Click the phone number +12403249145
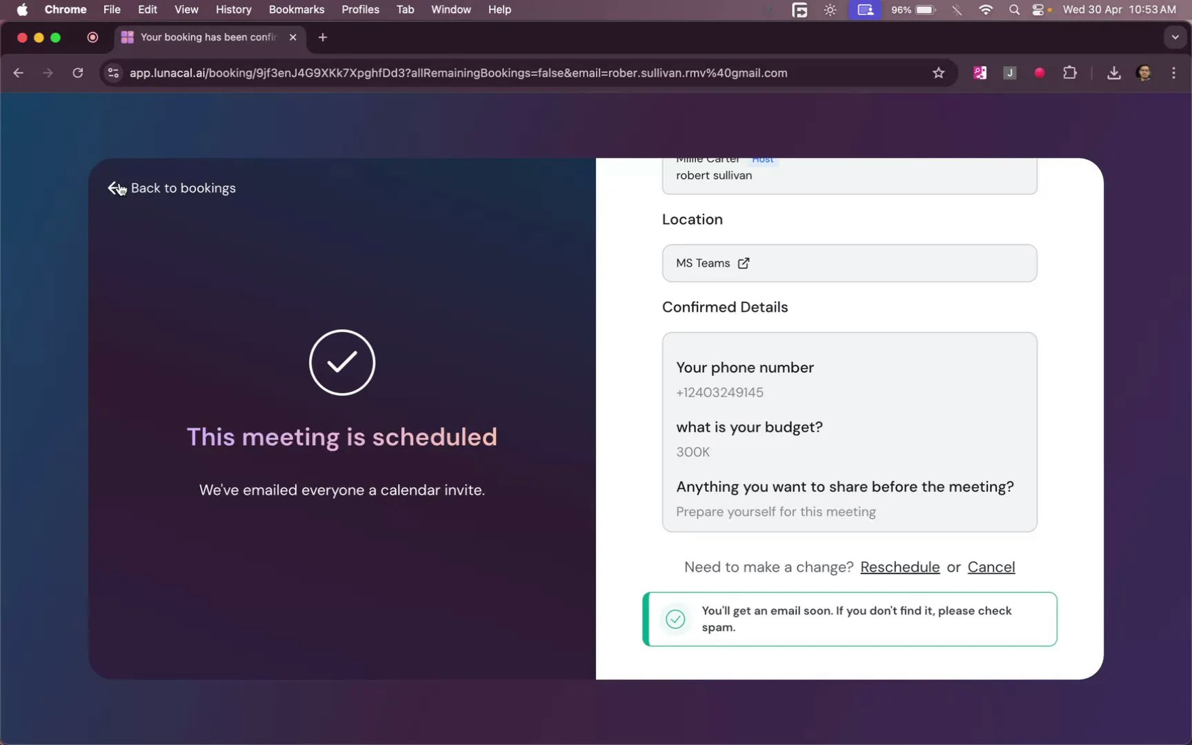 click(x=719, y=393)
